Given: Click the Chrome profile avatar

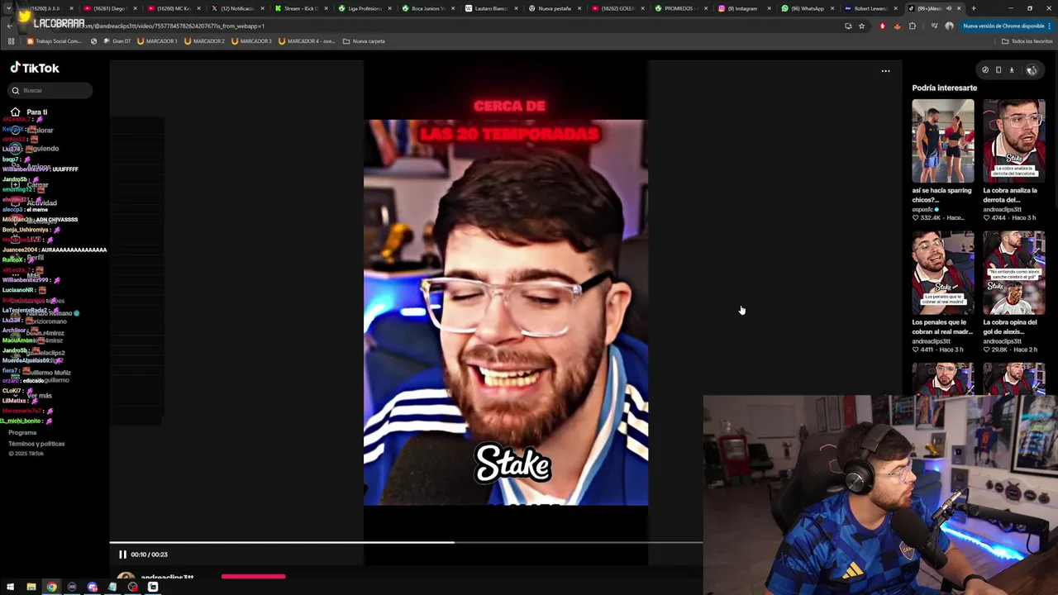Looking at the screenshot, I should (949, 26).
